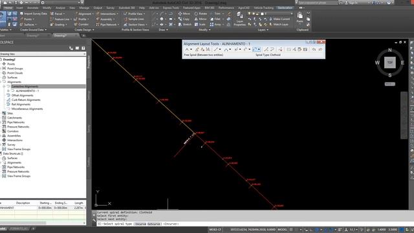Click the Alignment creation tool

84,14
